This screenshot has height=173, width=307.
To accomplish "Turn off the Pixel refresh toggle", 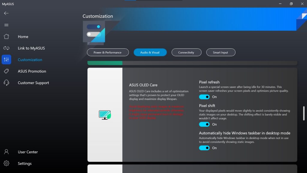I will pos(204,97).
